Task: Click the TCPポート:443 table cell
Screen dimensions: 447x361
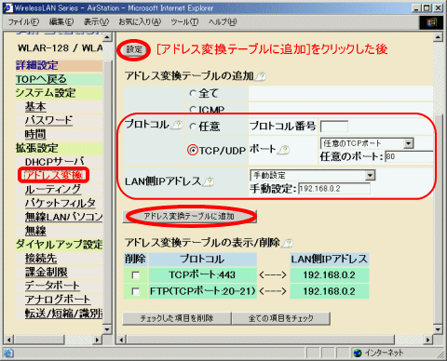Action: click(x=202, y=275)
